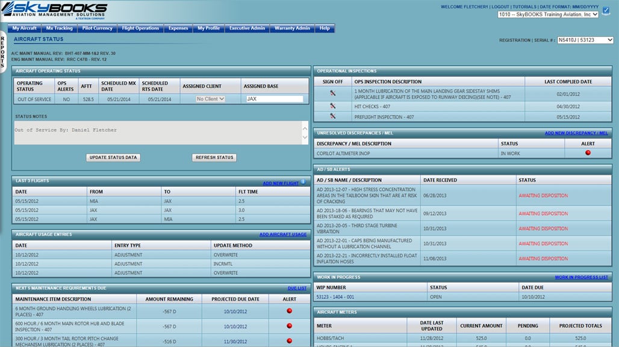Click sign-off wrench icon for Preflight Inspection - 407

(333, 116)
